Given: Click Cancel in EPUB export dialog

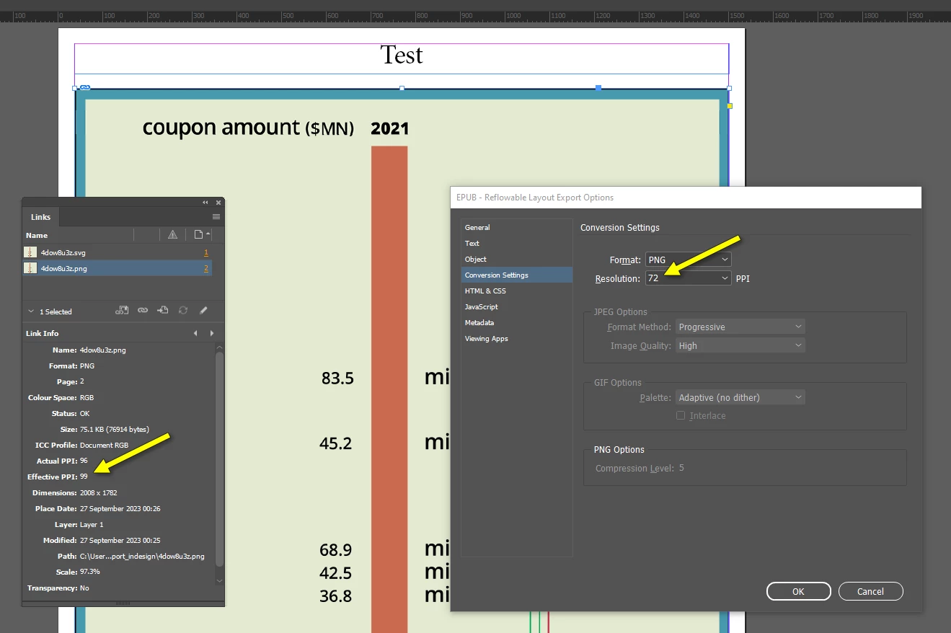Looking at the screenshot, I should click(870, 591).
